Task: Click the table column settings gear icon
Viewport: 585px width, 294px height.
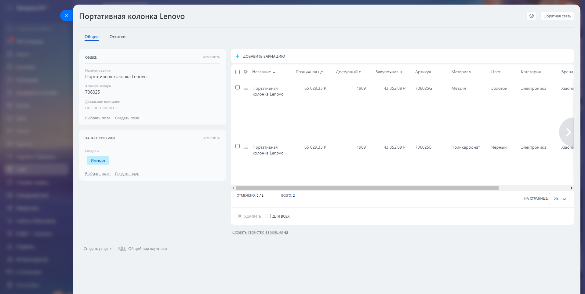Action: (245, 72)
